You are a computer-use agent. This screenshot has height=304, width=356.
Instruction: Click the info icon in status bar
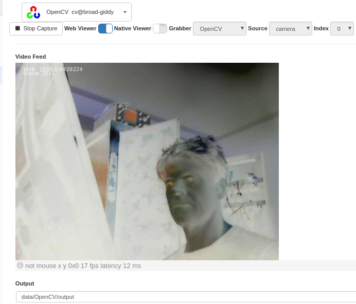pos(20,265)
